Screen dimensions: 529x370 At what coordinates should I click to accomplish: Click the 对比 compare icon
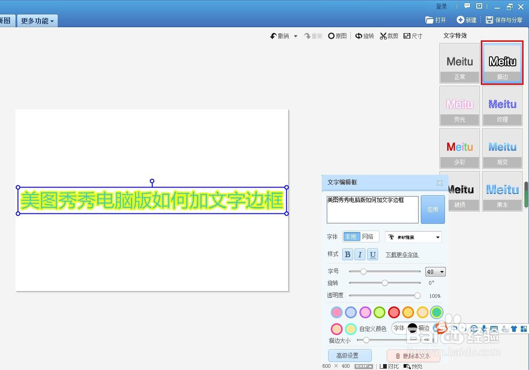[389, 366]
